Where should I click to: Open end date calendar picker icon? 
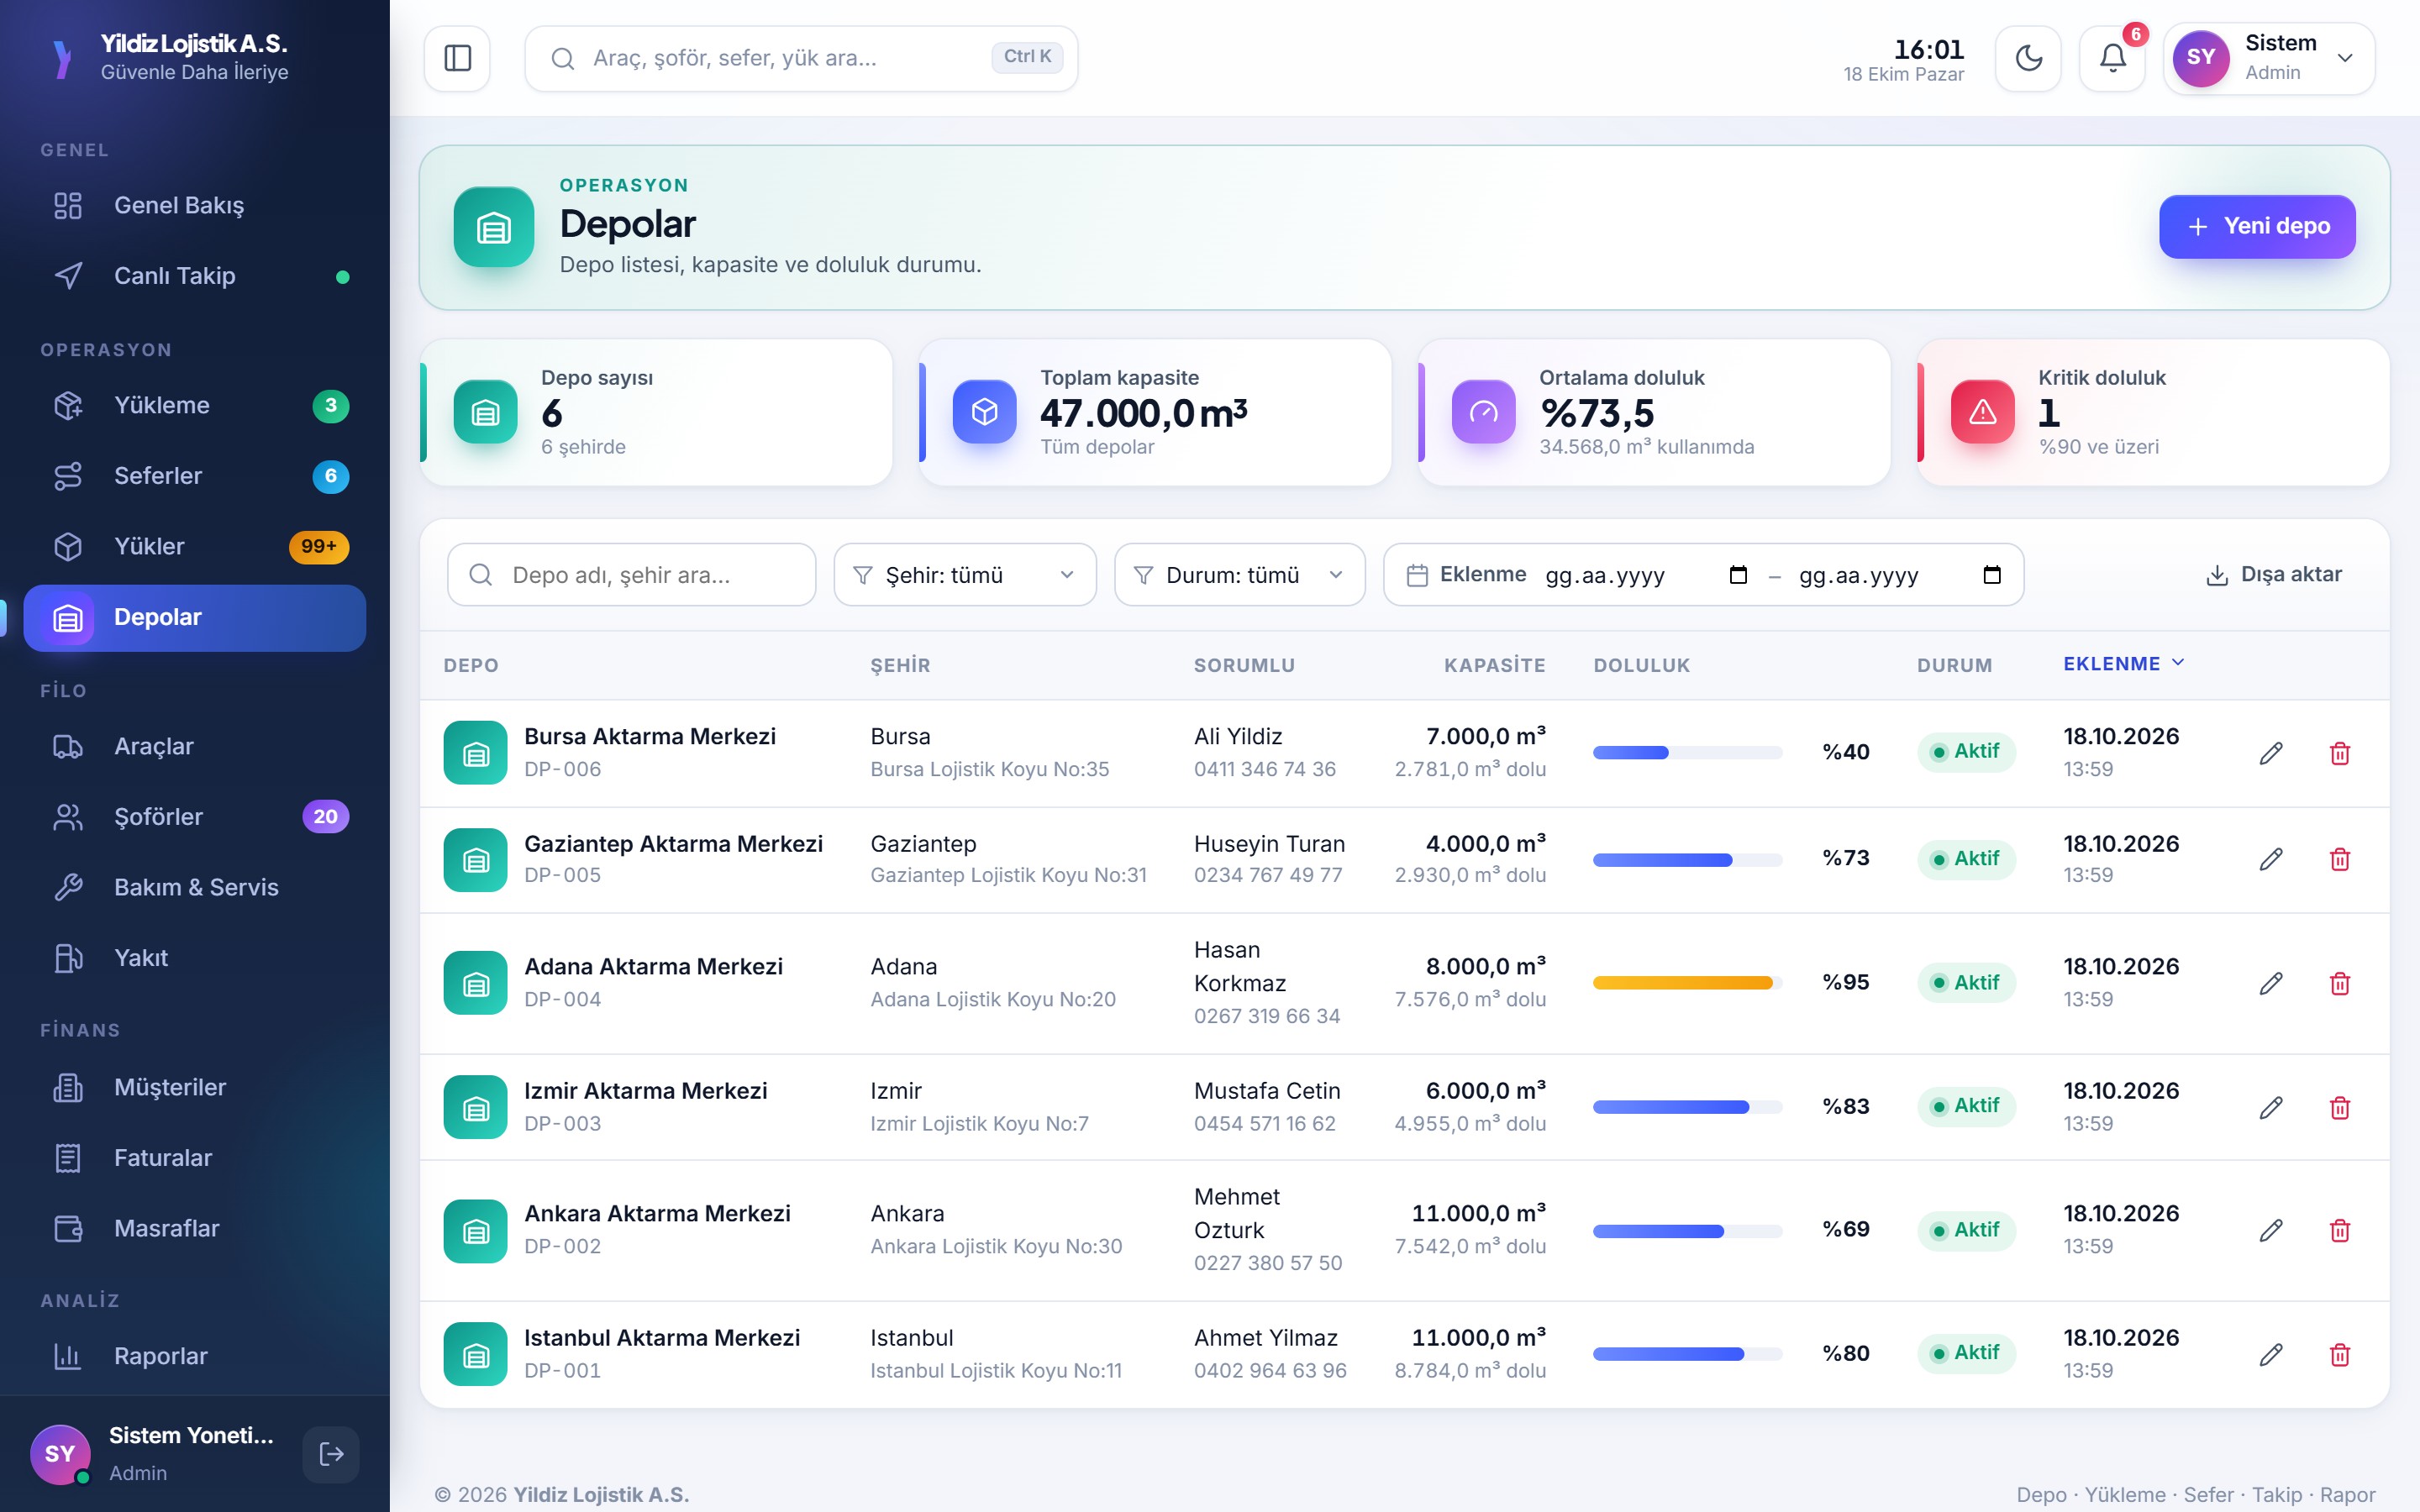1992,575
